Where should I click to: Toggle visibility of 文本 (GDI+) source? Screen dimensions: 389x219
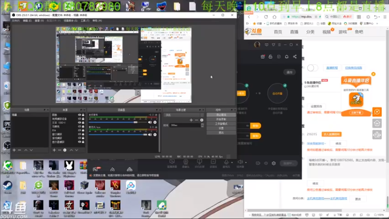click(79, 123)
